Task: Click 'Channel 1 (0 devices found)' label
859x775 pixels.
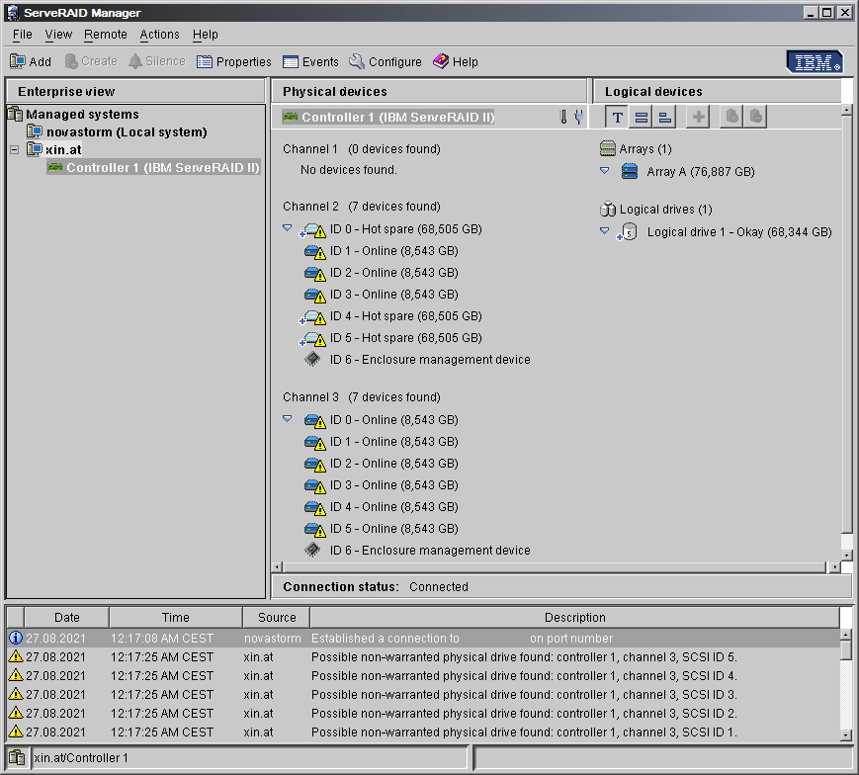Action: (x=362, y=149)
